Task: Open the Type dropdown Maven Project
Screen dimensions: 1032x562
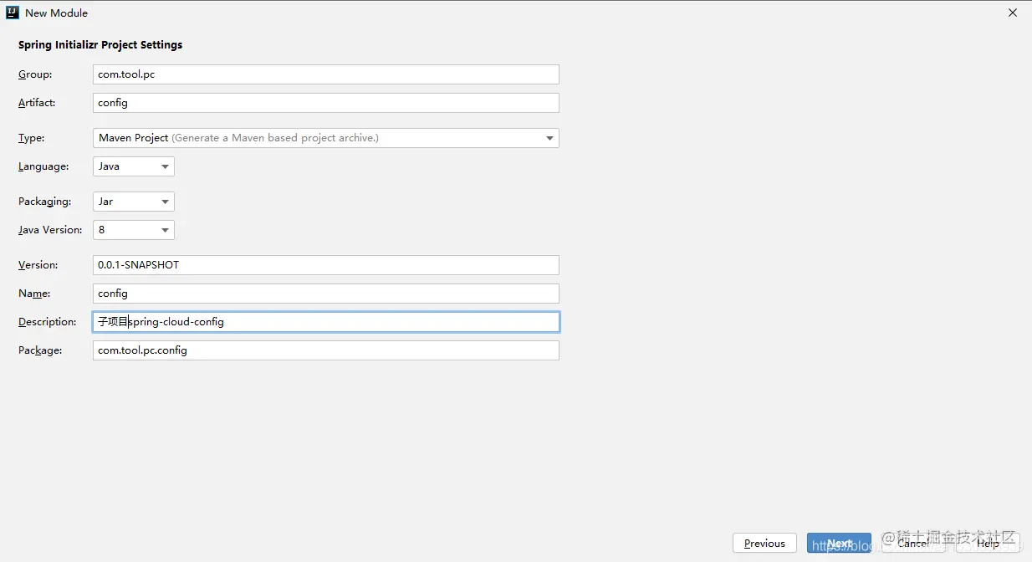Action: tap(326, 138)
